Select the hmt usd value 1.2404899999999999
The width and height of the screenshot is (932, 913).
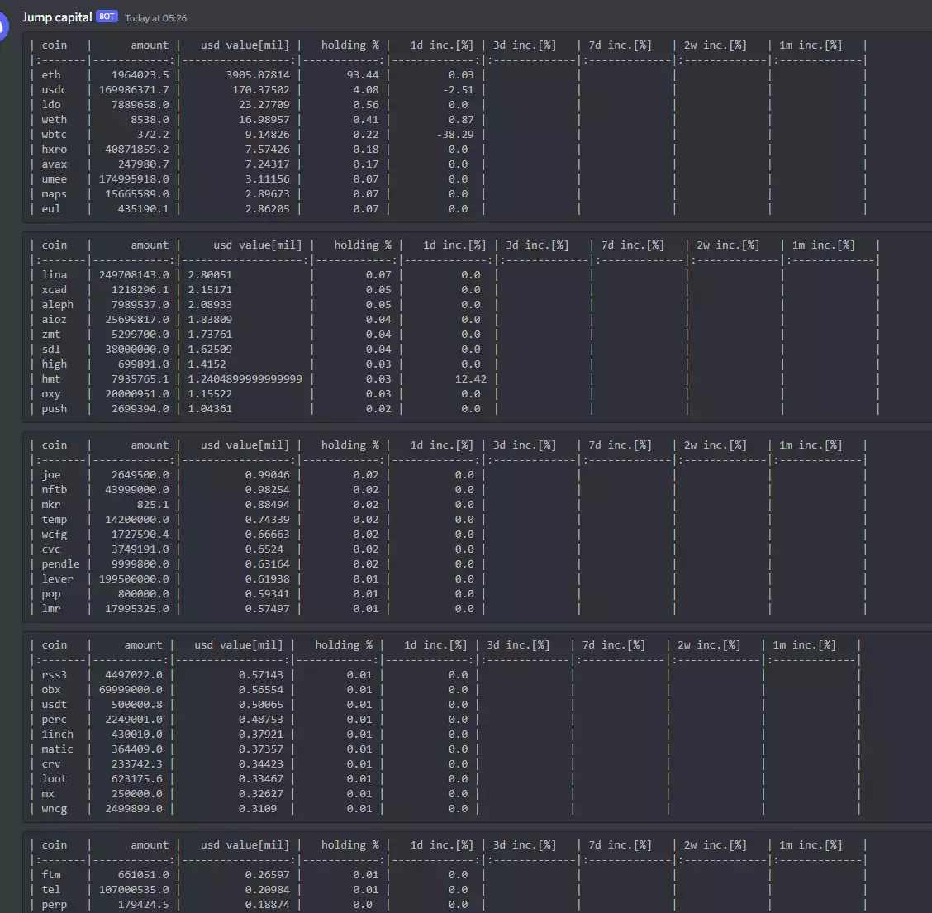coord(245,379)
